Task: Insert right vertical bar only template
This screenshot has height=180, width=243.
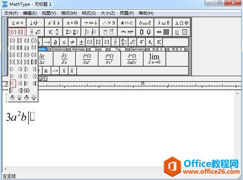Action: 20,83
